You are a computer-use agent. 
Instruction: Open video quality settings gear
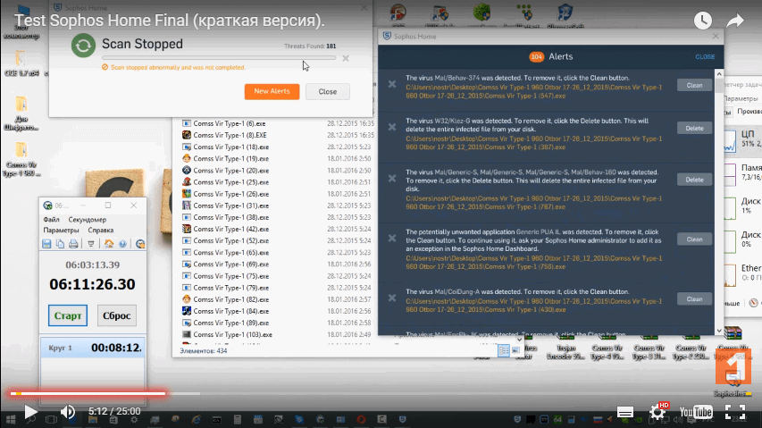click(x=657, y=413)
